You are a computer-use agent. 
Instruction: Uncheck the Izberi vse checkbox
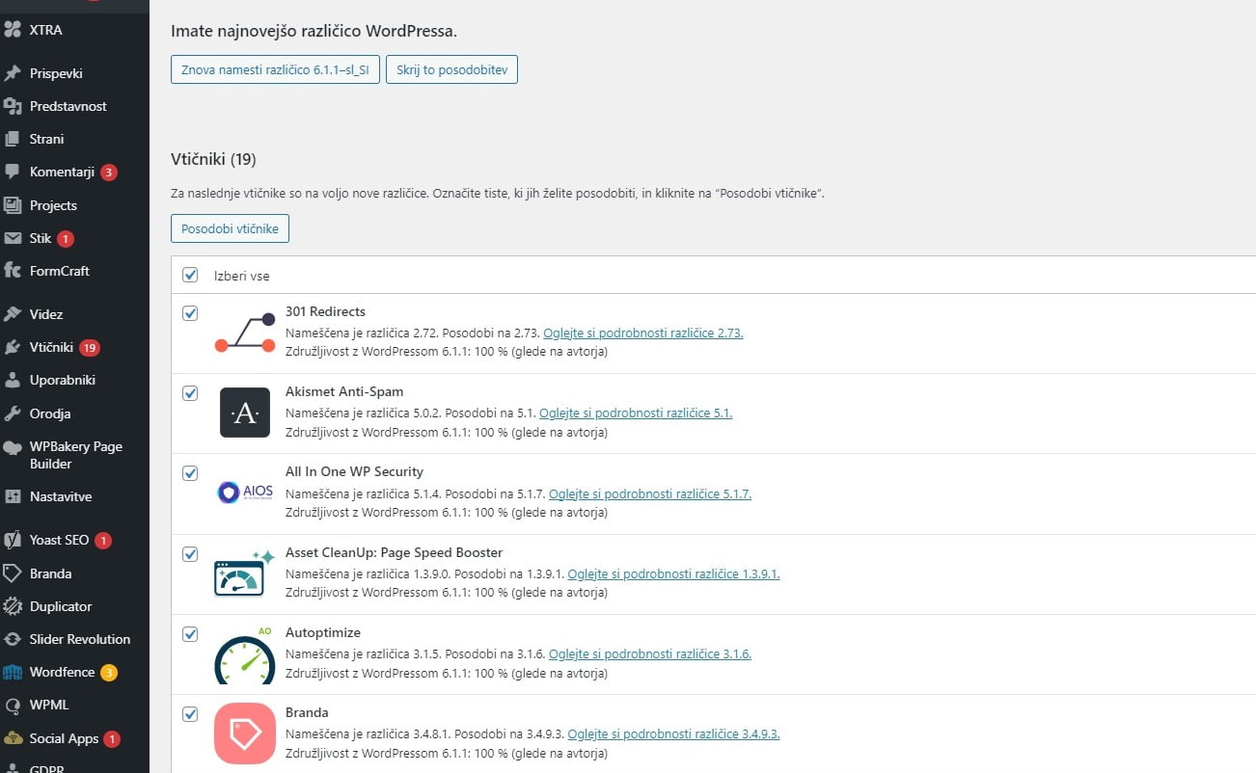pyautogui.click(x=190, y=275)
